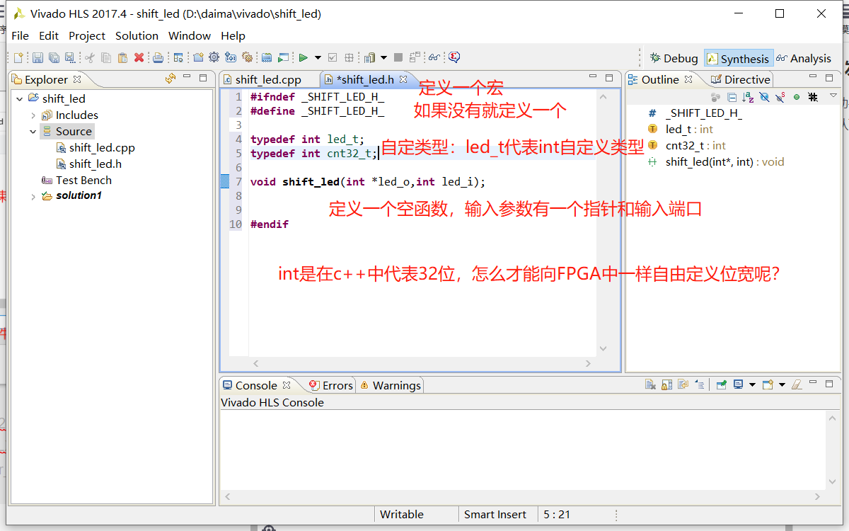
Task: Open the Synthesis run options dropdown arrow
Action: [318, 57]
